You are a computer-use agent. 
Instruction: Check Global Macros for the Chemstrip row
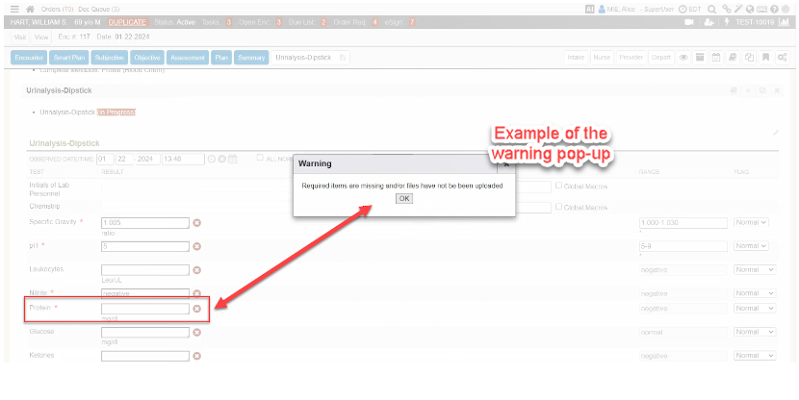coord(559,207)
